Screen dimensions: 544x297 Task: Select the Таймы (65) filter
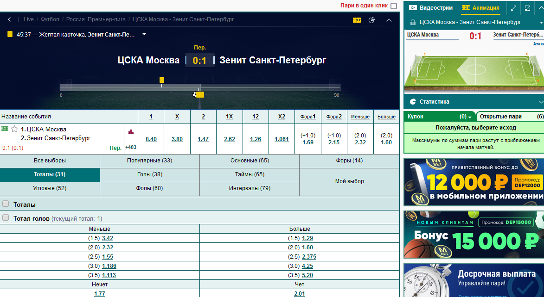pyautogui.click(x=250, y=174)
